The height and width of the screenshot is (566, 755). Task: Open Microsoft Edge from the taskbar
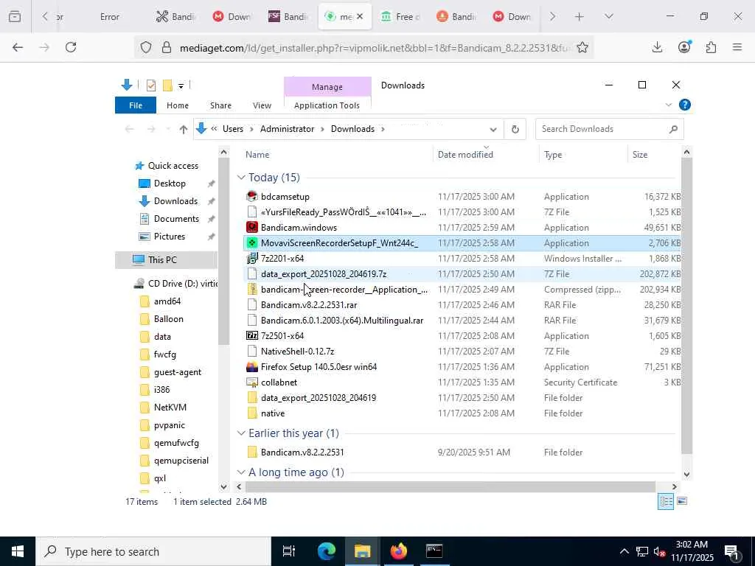tap(326, 551)
